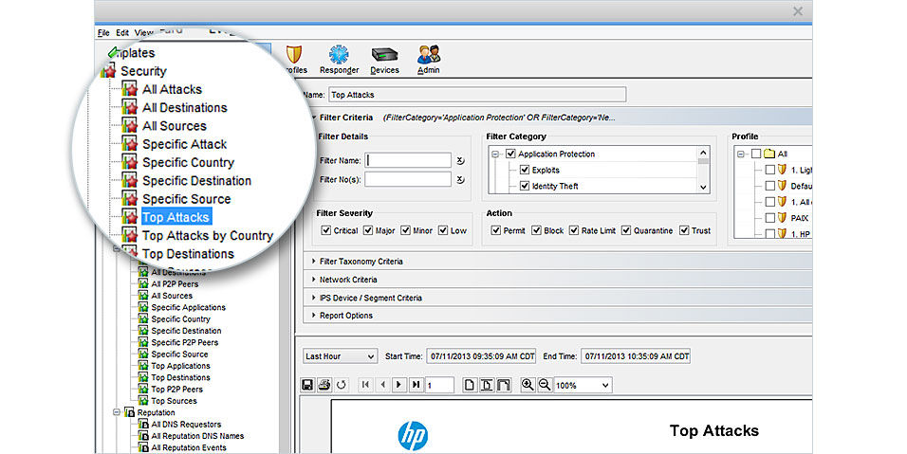Go to next report page
907x454 pixels.
[x=398, y=385]
